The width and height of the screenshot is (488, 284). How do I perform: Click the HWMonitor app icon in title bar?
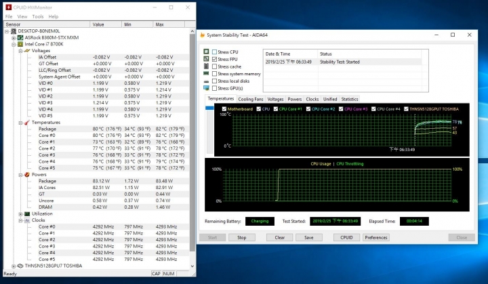pos(8,7)
